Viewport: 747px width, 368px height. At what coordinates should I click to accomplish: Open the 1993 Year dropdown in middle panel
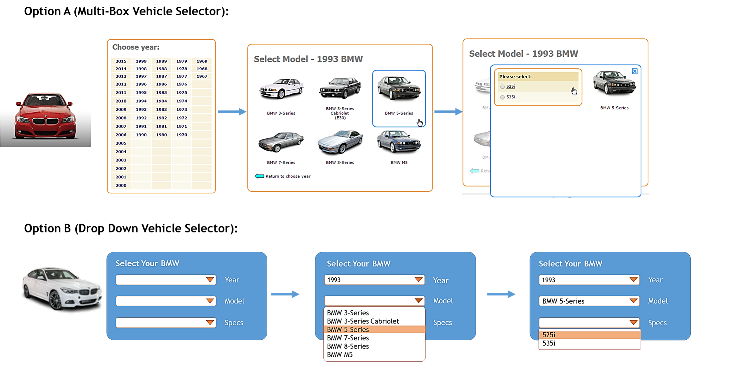click(374, 280)
